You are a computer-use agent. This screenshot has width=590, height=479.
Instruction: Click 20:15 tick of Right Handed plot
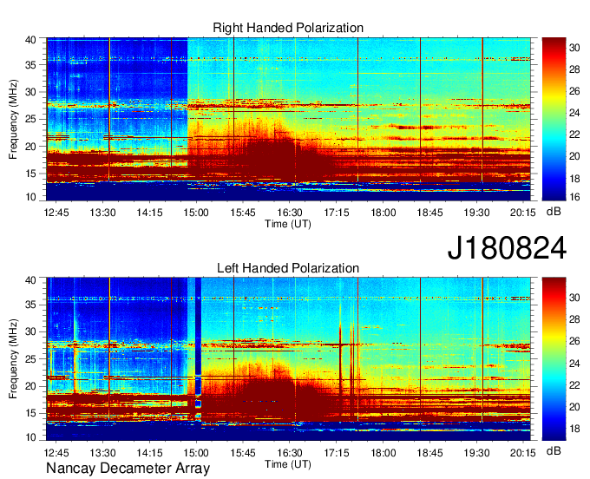pyautogui.click(x=523, y=213)
